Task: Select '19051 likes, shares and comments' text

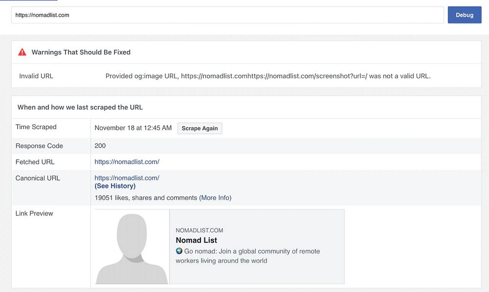Action: 146,198
